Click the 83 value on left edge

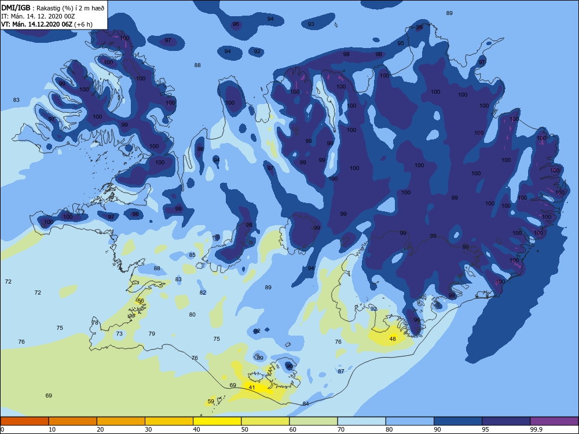point(16,100)
